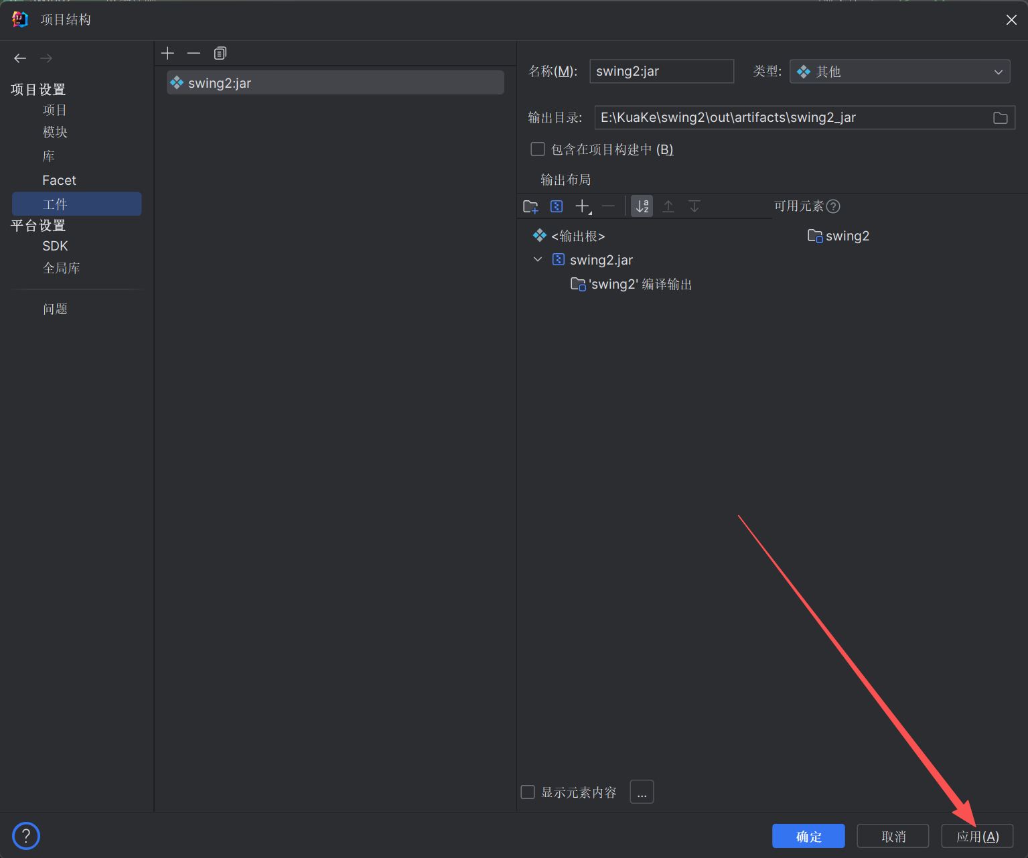Move the selected element down
Viewport: 1028px width, 858px height.
[694, 206]
